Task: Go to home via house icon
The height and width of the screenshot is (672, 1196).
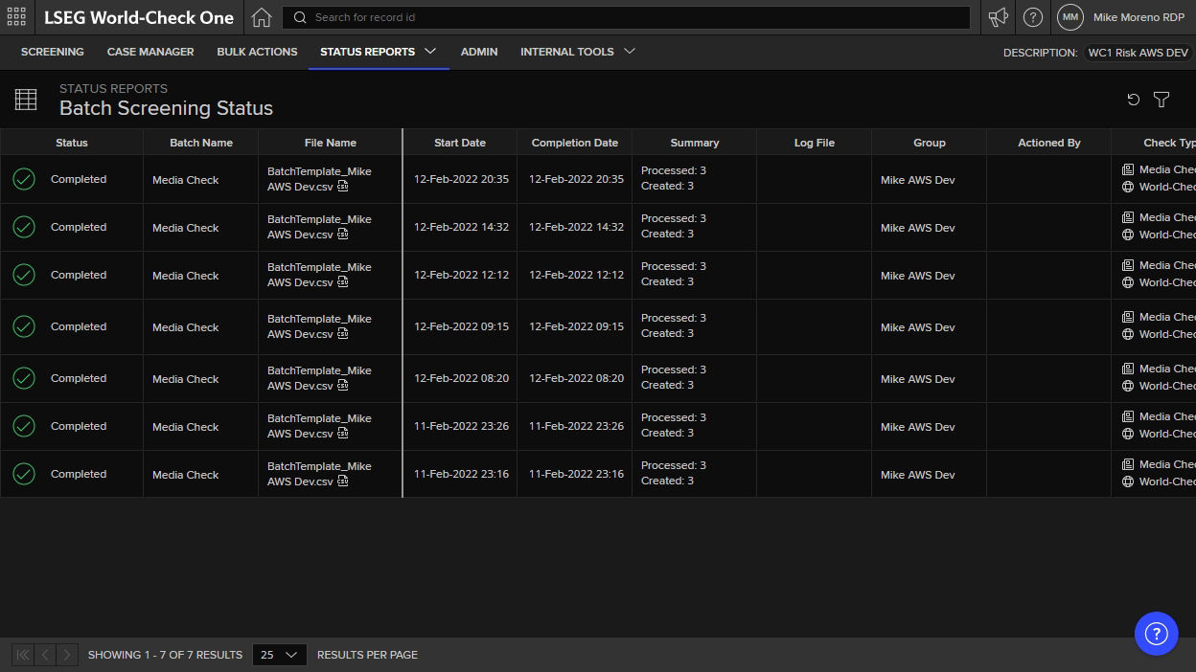Action: coord(261,17)
